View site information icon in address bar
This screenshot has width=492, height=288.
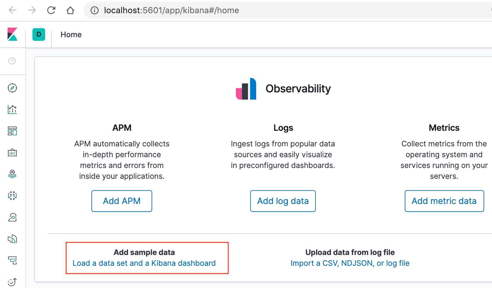[94, 10]
